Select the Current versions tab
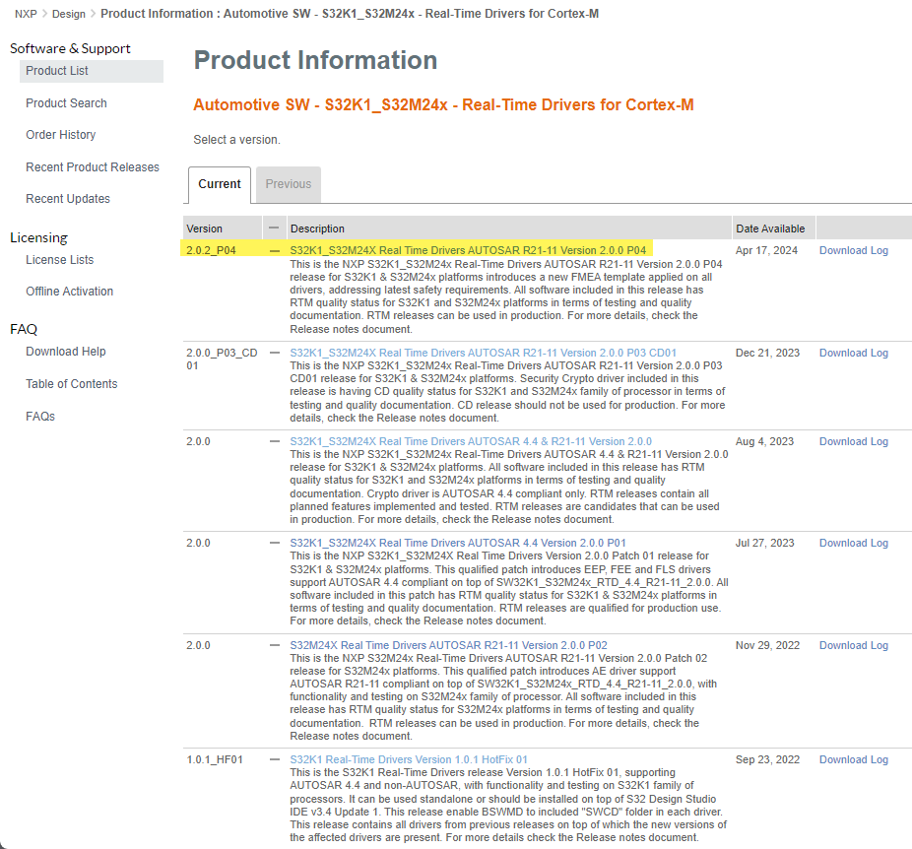912x849 pixels. click(219, 184)
